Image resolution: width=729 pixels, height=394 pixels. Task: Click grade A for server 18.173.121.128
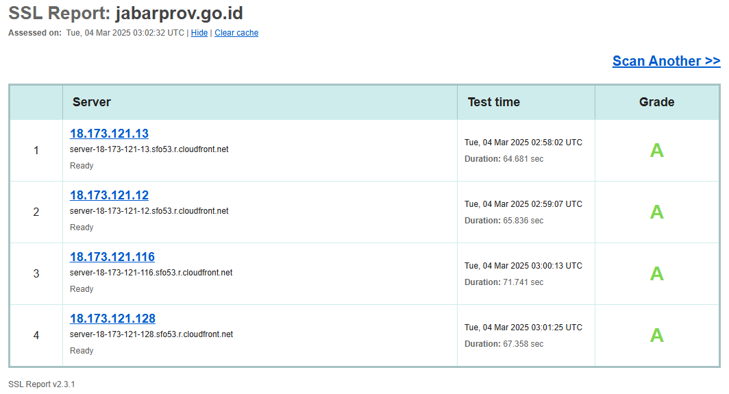point(656,336)
